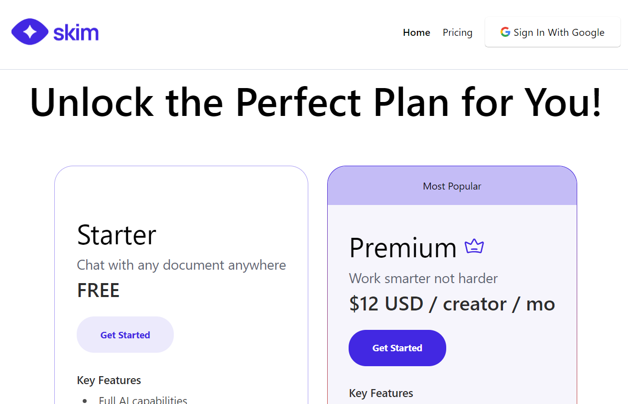The image size is (628, 404).
Task: Click Key Features heading in Starter card
Action: (109, 380)
